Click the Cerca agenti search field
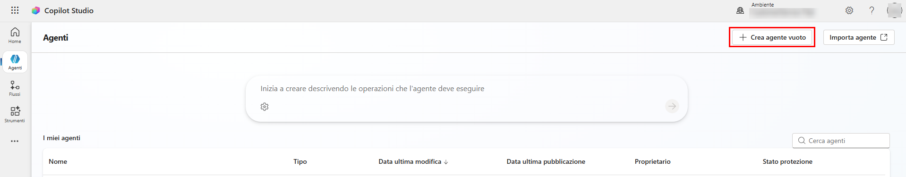This screenshot has height=177, width=906. (x=841, y=141)
